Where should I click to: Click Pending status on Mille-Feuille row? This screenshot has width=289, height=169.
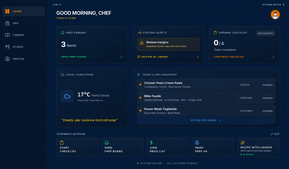click(x=268, y=98)
